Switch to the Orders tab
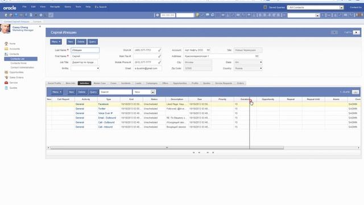Viewport: 364px width, 205px height. click(x=241, y=83)
